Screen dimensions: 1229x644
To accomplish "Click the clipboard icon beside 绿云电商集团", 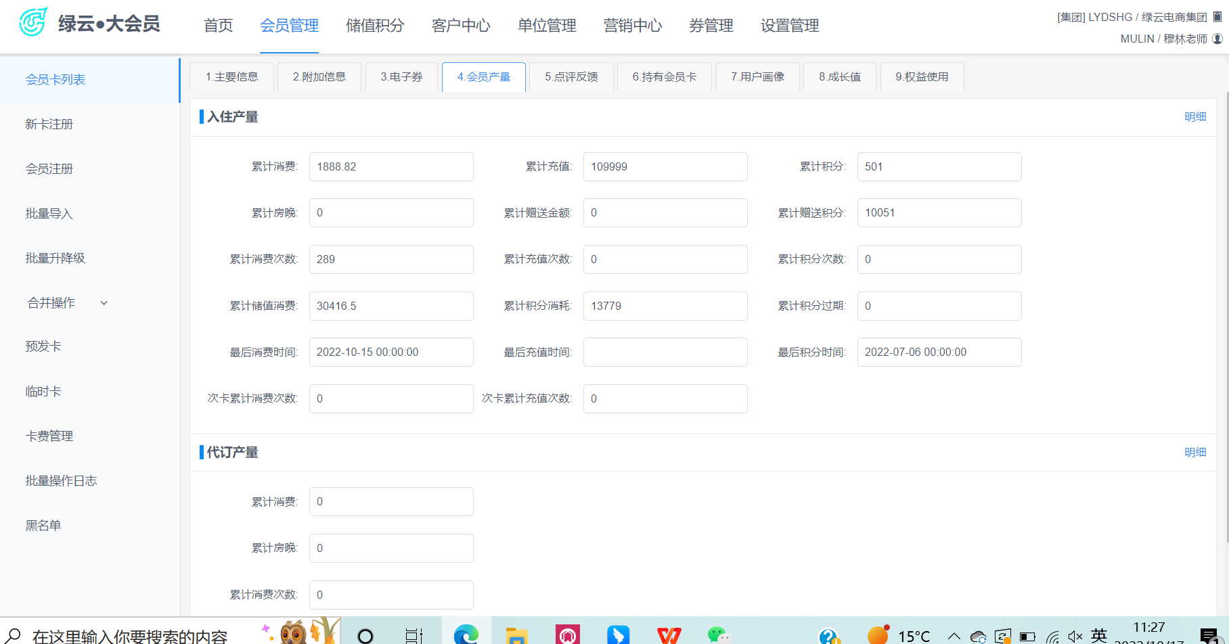I will (1217, 17).
